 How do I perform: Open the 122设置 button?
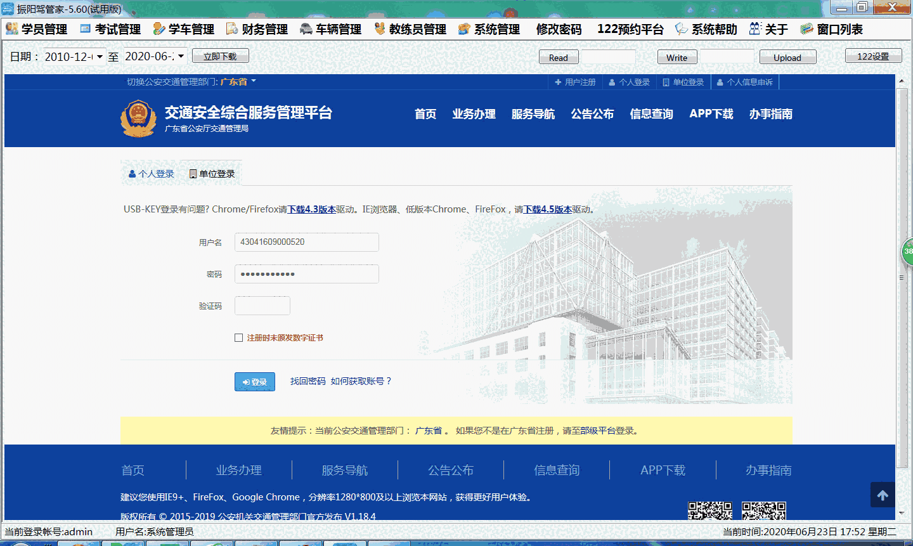874,56
